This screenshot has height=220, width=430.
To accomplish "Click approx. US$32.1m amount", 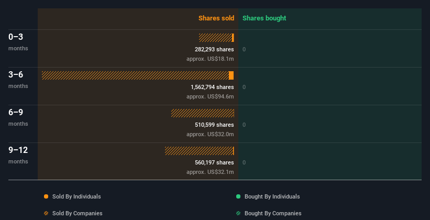I will point(210,172).
